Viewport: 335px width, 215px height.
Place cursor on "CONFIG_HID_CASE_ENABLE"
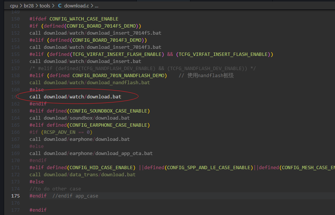[101, 168]
